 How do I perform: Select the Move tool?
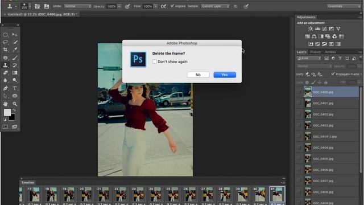[x=15, y=35]
